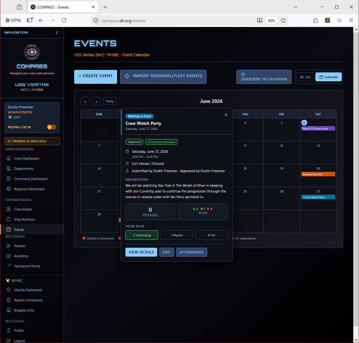Click the install app icon in address bar
Viewport: 359px width, 343px height.
(260, 20)
